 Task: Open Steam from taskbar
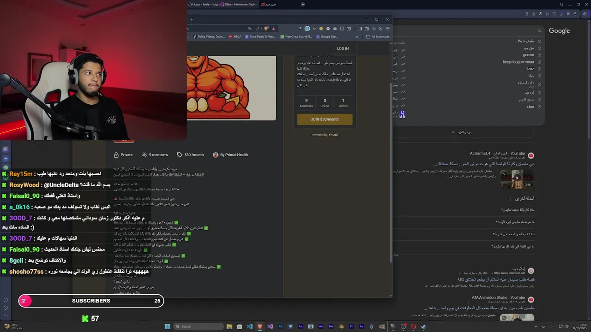(423, 326)
